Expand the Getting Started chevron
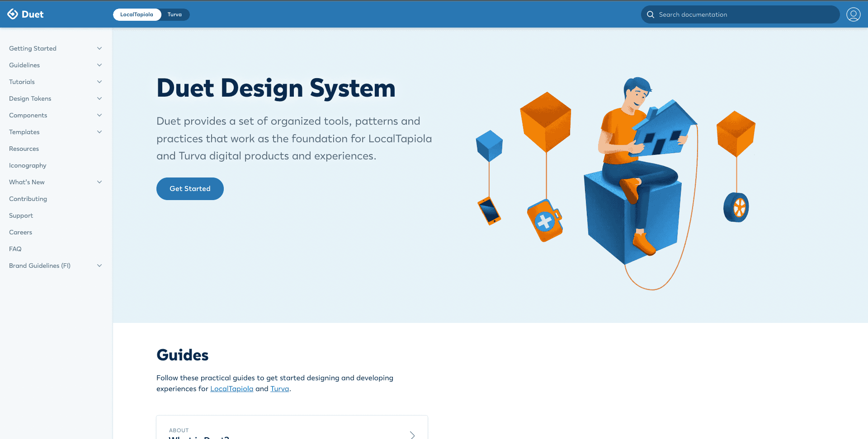This screenshot has width=868, height=439. click(99, 48)
